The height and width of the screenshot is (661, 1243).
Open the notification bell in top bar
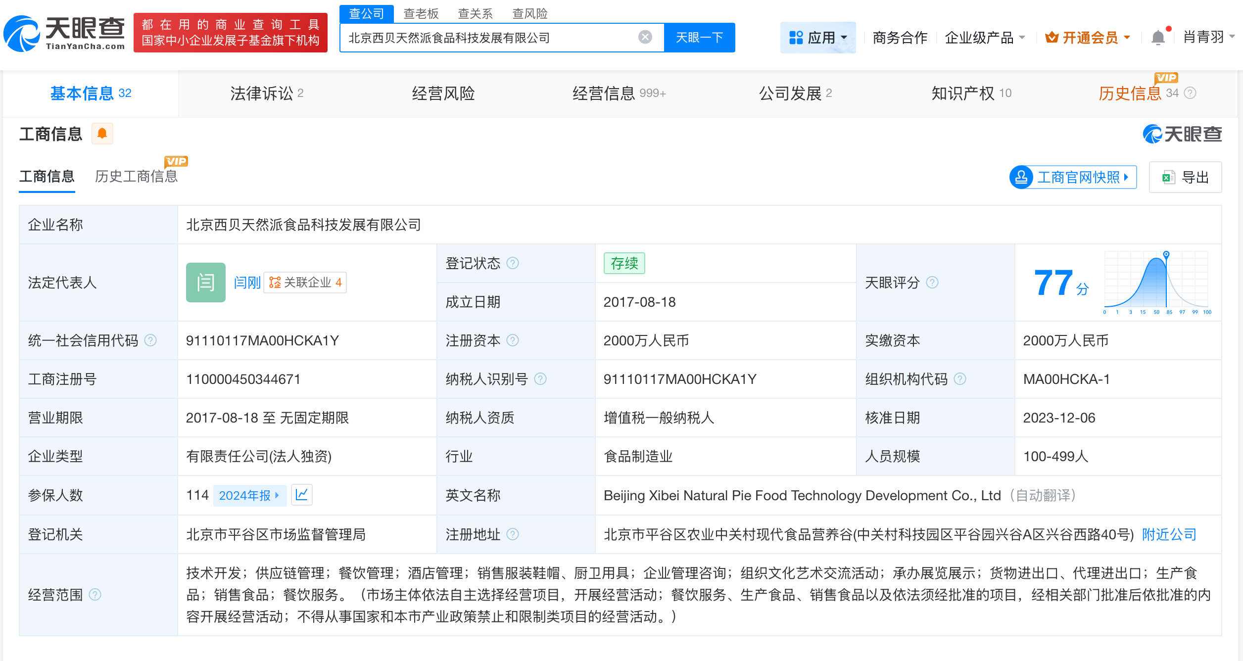click(1157, 37)
